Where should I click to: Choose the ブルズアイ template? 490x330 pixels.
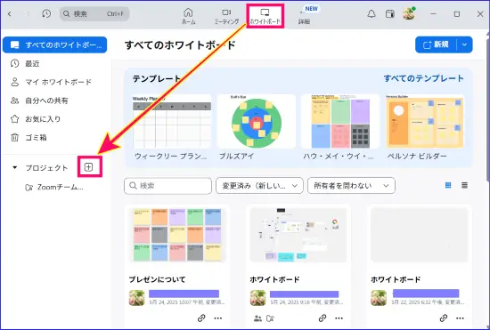[x=257, y=127]
